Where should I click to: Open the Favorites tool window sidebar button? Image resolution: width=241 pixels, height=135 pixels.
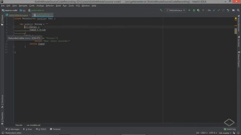(2, 118)
